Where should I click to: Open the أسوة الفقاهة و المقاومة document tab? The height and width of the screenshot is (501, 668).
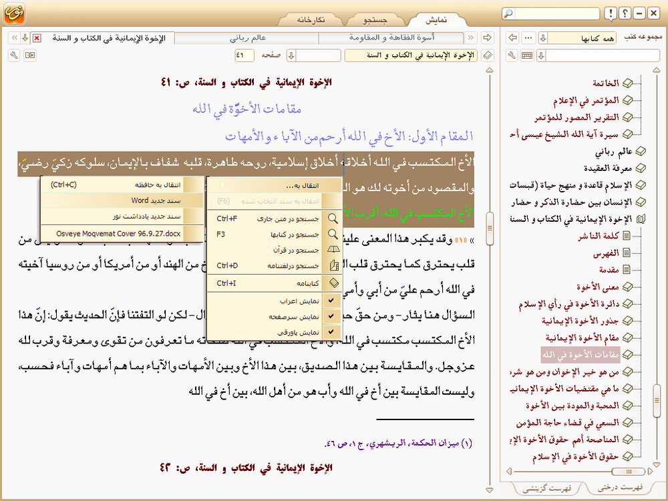click(x=391, y=38)
